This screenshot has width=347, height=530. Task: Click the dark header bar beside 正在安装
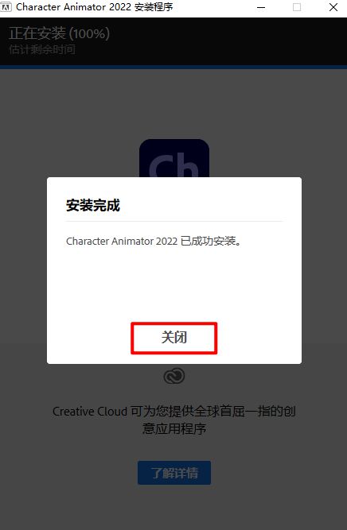227,41
